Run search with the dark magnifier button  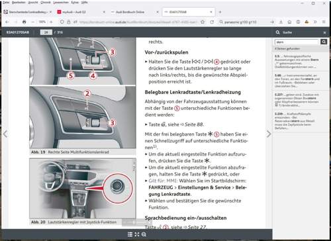324,42
